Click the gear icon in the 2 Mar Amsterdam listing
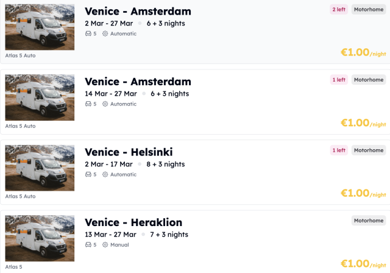 click(105, 34)
